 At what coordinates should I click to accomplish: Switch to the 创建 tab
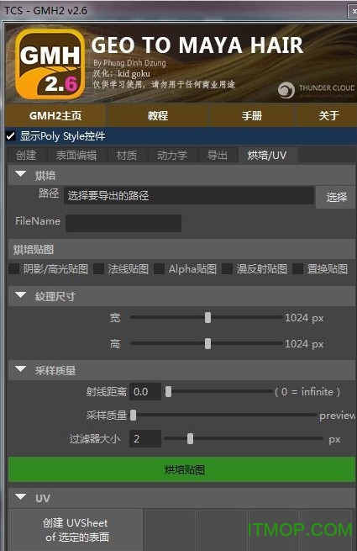[x=26, y=156]
